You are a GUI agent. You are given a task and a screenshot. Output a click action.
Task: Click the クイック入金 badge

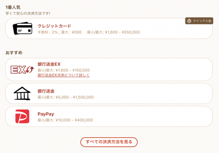coord(199,21)
